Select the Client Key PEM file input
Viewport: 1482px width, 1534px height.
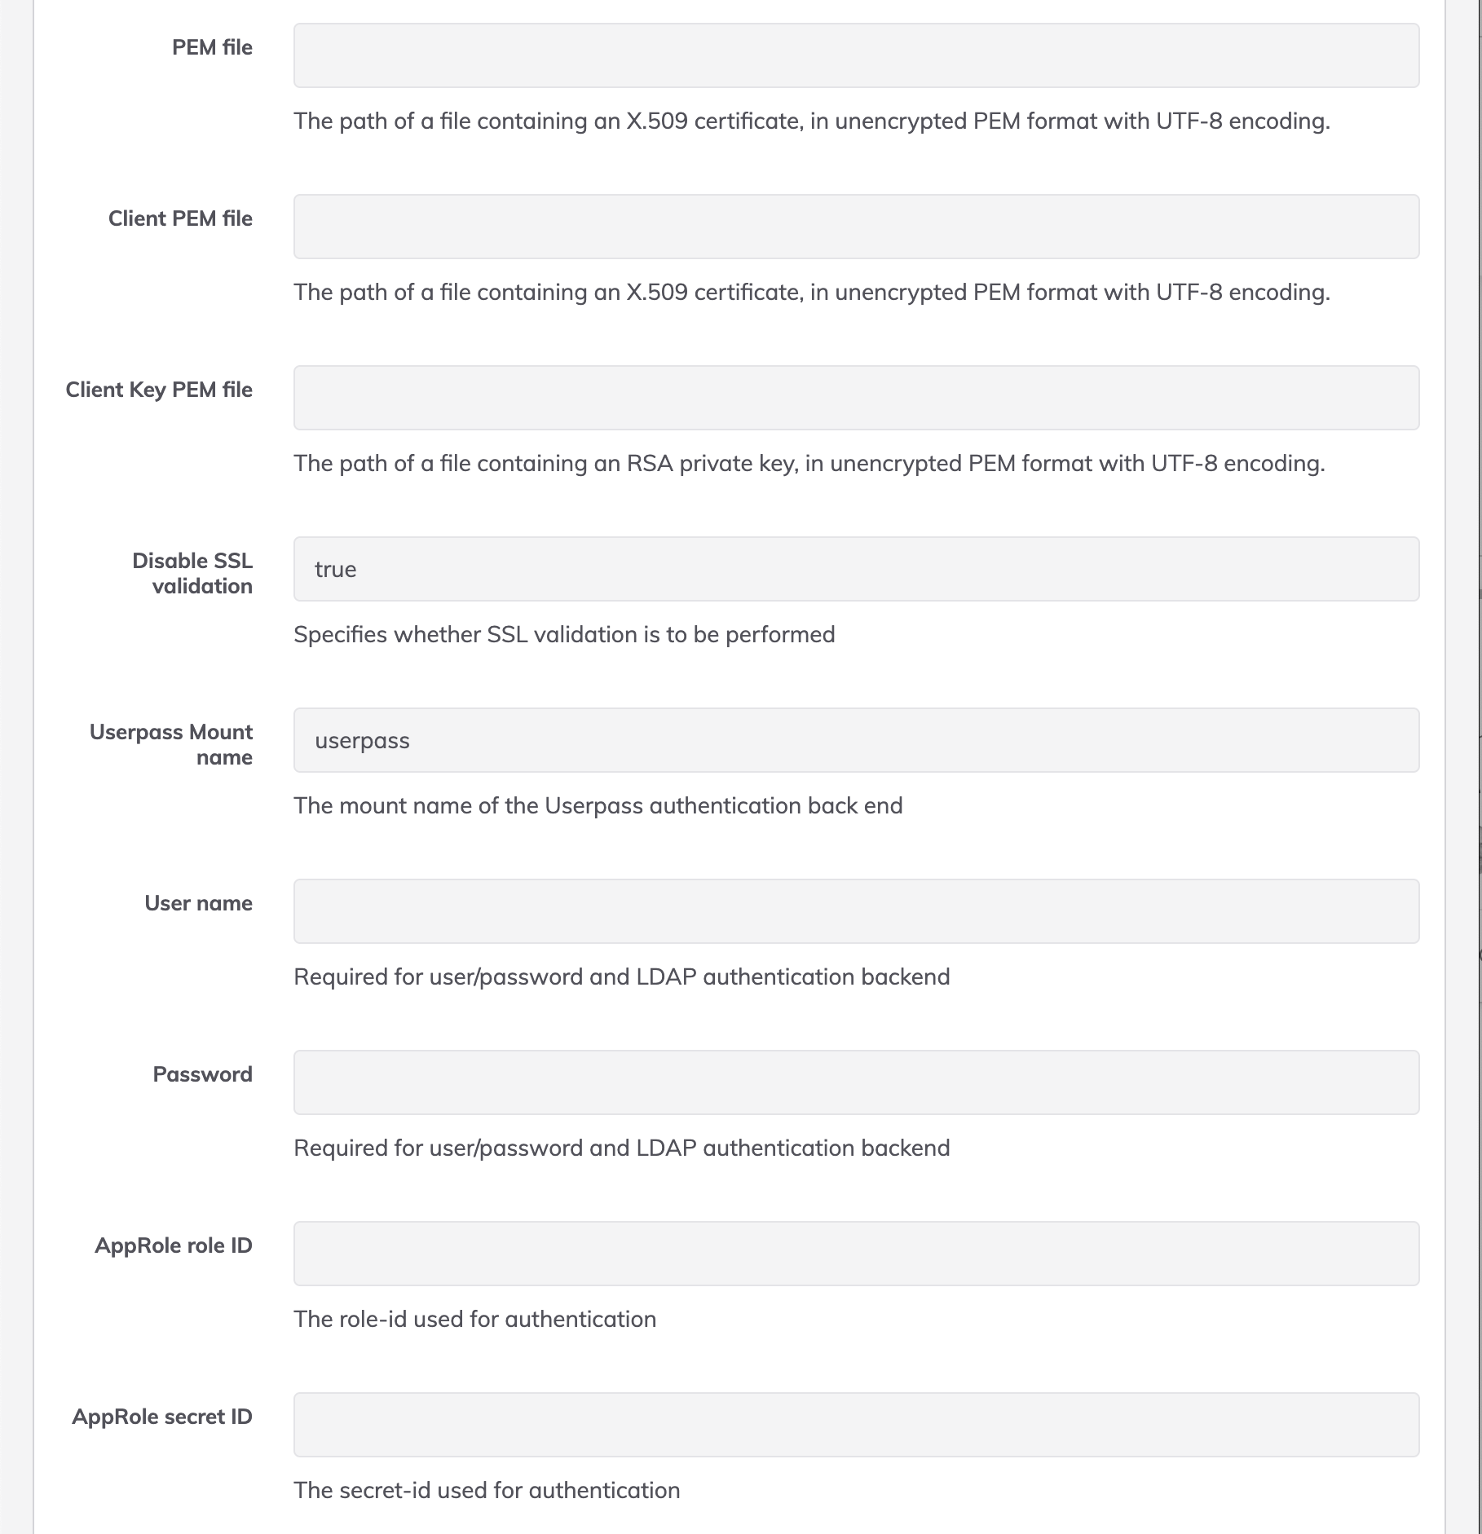coord(856,398)
